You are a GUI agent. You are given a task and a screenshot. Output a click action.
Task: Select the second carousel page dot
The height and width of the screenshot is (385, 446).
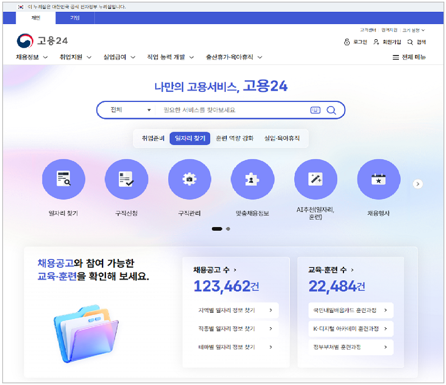click(x=228, y=229)
